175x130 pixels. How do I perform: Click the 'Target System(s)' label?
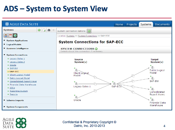(157, 61)
